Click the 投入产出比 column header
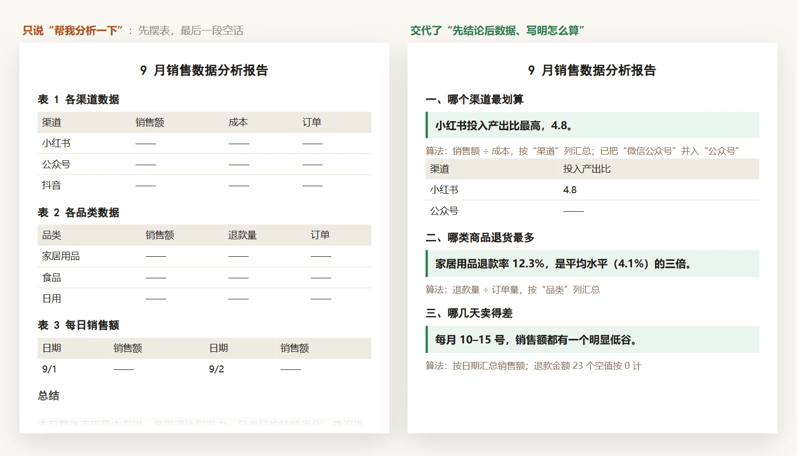This screenshot has height=456, width=797. [587, 169]
